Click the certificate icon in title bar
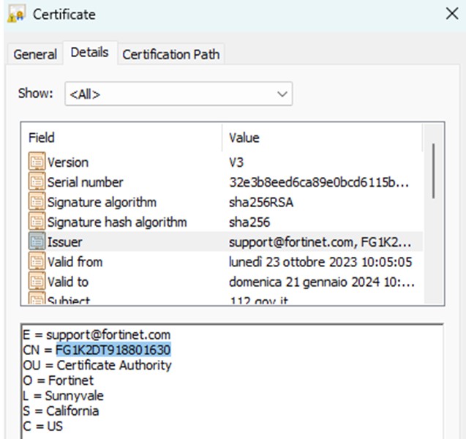The image size is (466, 439). tap(16, 15)
